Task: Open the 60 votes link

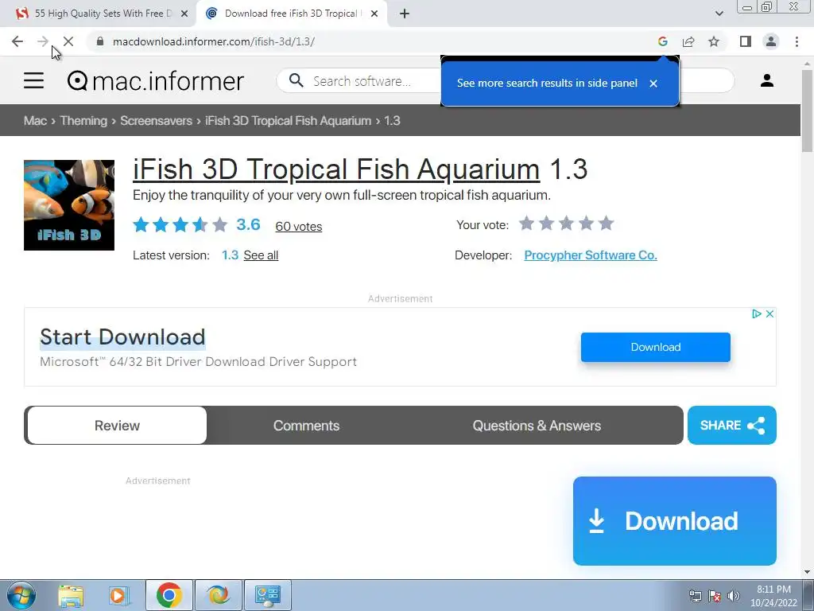Action: (299, 227)
